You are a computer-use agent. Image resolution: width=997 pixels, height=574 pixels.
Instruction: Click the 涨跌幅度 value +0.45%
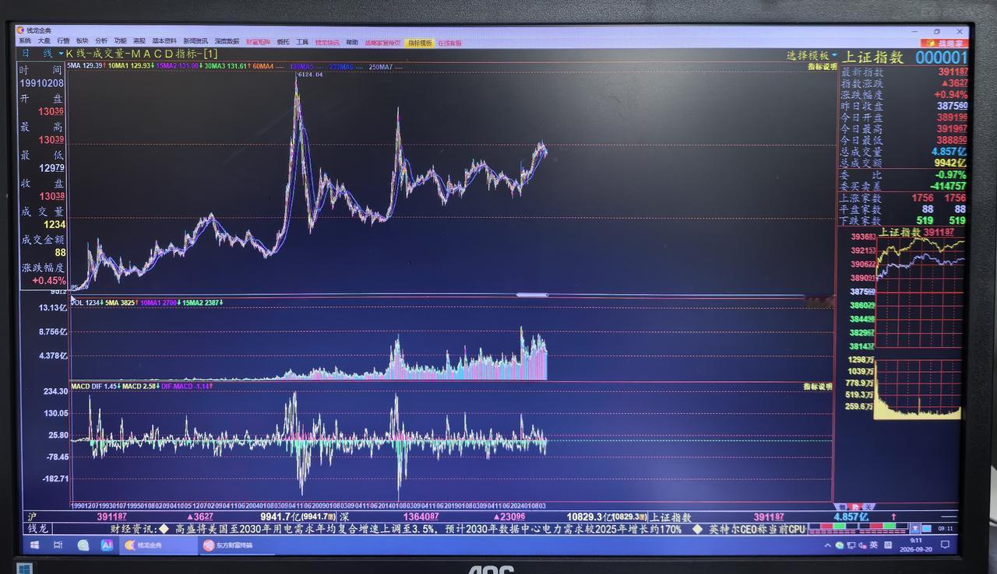[x=49, y=281]
